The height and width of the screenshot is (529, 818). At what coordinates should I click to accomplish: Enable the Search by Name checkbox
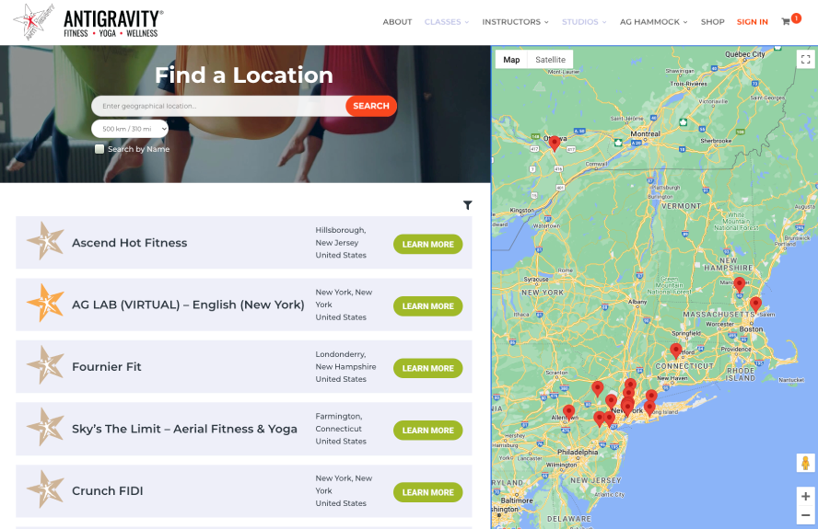pos(99,149)
